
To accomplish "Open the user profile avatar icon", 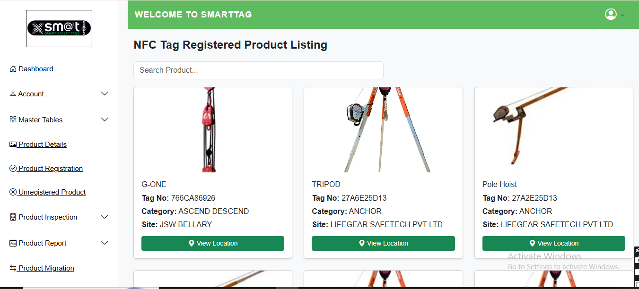I will 611,14.
